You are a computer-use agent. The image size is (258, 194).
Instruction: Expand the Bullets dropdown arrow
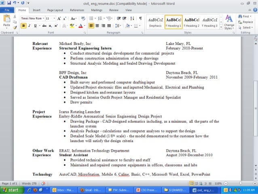click(x=95, y=19)
